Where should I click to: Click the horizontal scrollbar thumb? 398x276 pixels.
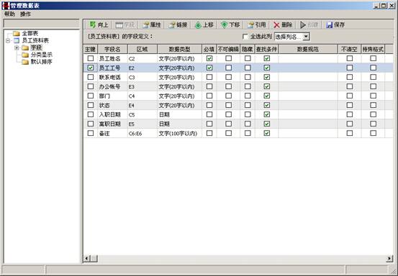pyautogui.click(x=94, y=258)
